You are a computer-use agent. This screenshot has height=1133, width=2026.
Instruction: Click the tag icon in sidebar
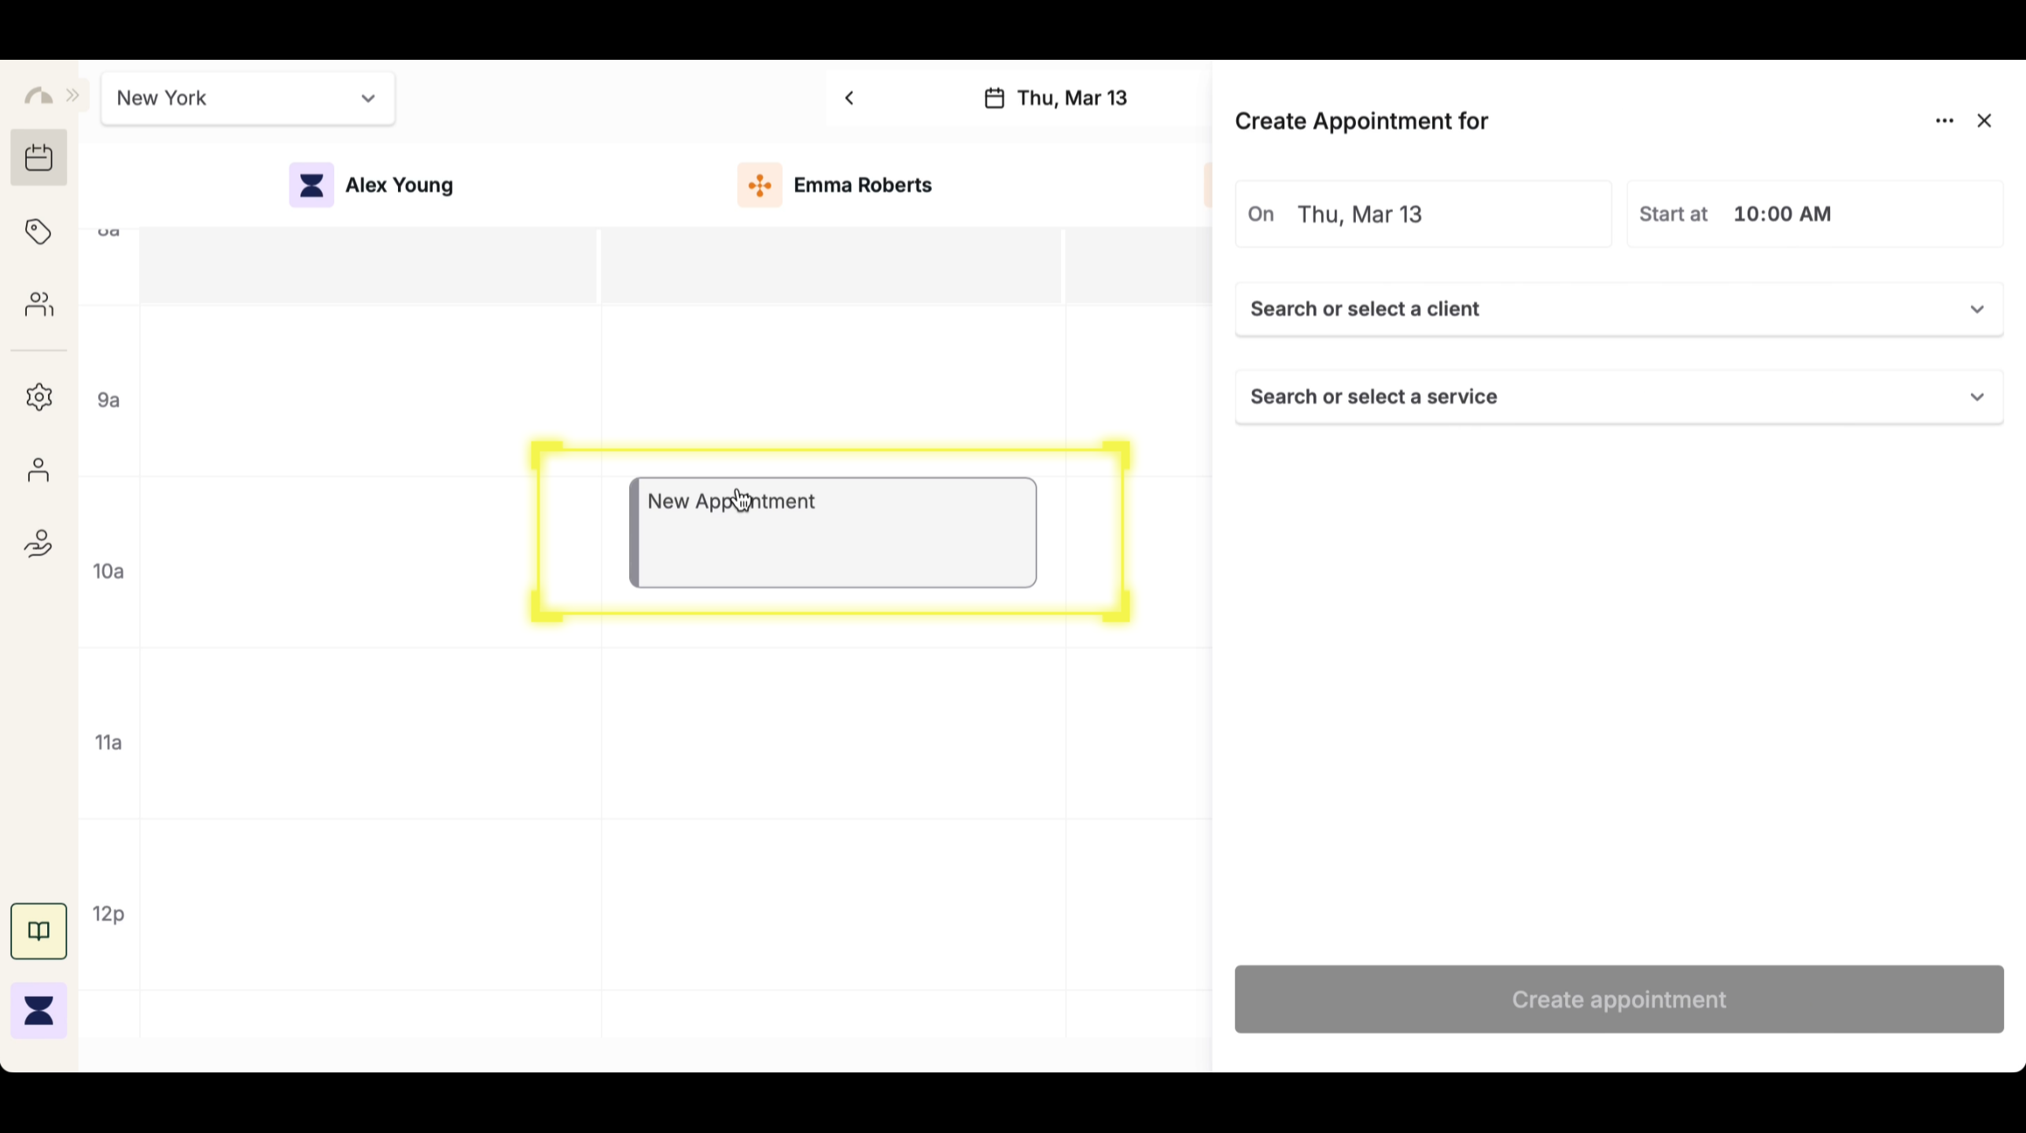point(39,231)
